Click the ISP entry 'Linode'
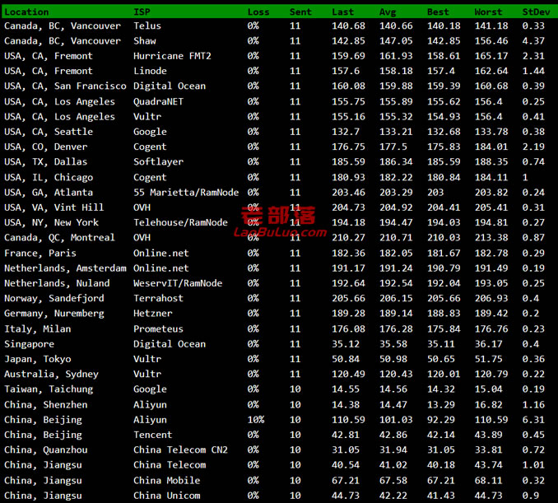The image size is (558, 503). pyautogui.click(x=150, y=71)
